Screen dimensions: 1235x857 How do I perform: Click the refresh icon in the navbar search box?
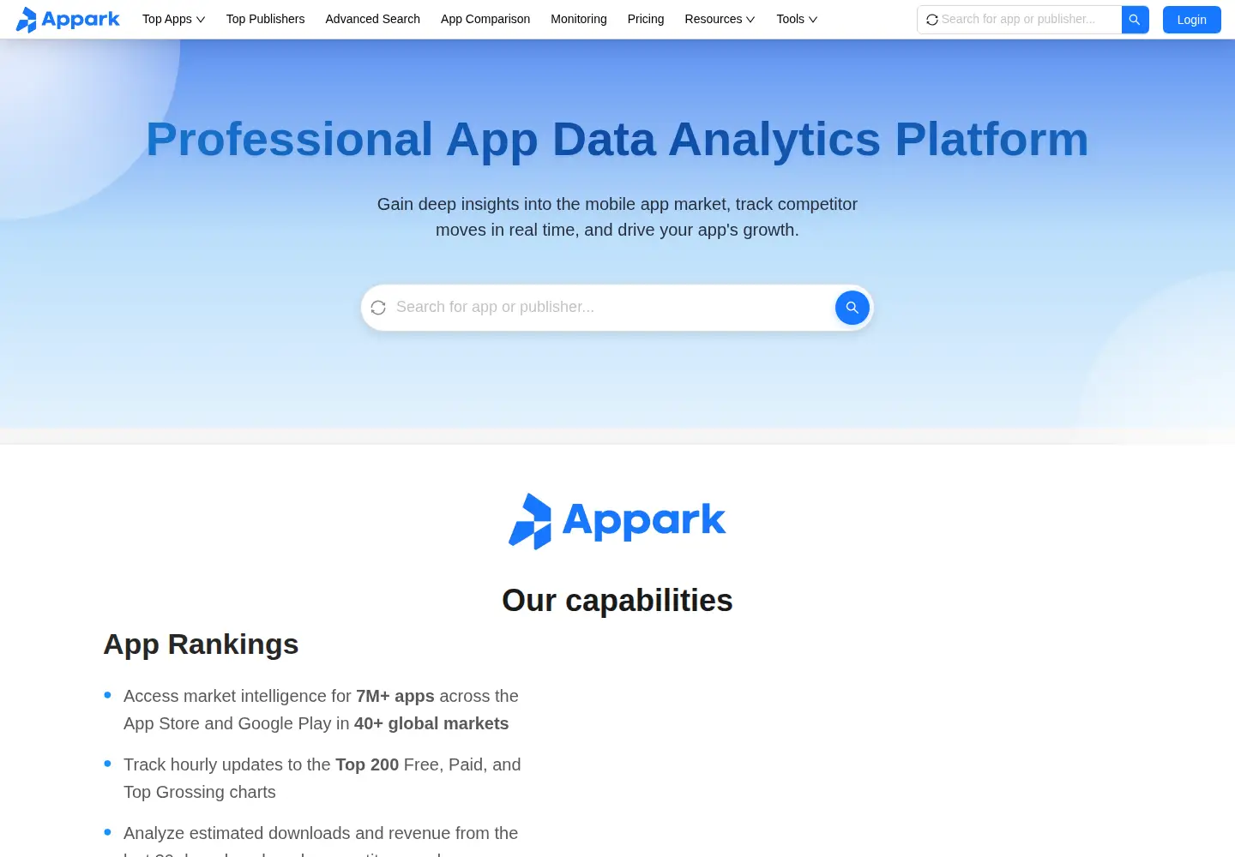pyautogui.click(x=932, y=20)
